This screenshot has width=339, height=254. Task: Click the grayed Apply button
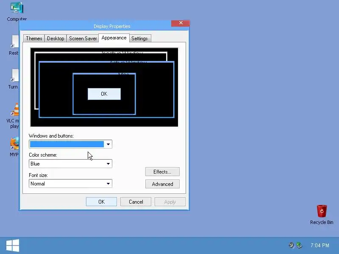tap(170, 202)
